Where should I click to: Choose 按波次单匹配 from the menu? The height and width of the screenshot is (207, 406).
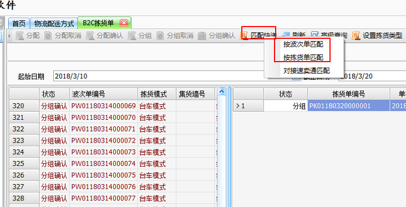coord(303,44)
